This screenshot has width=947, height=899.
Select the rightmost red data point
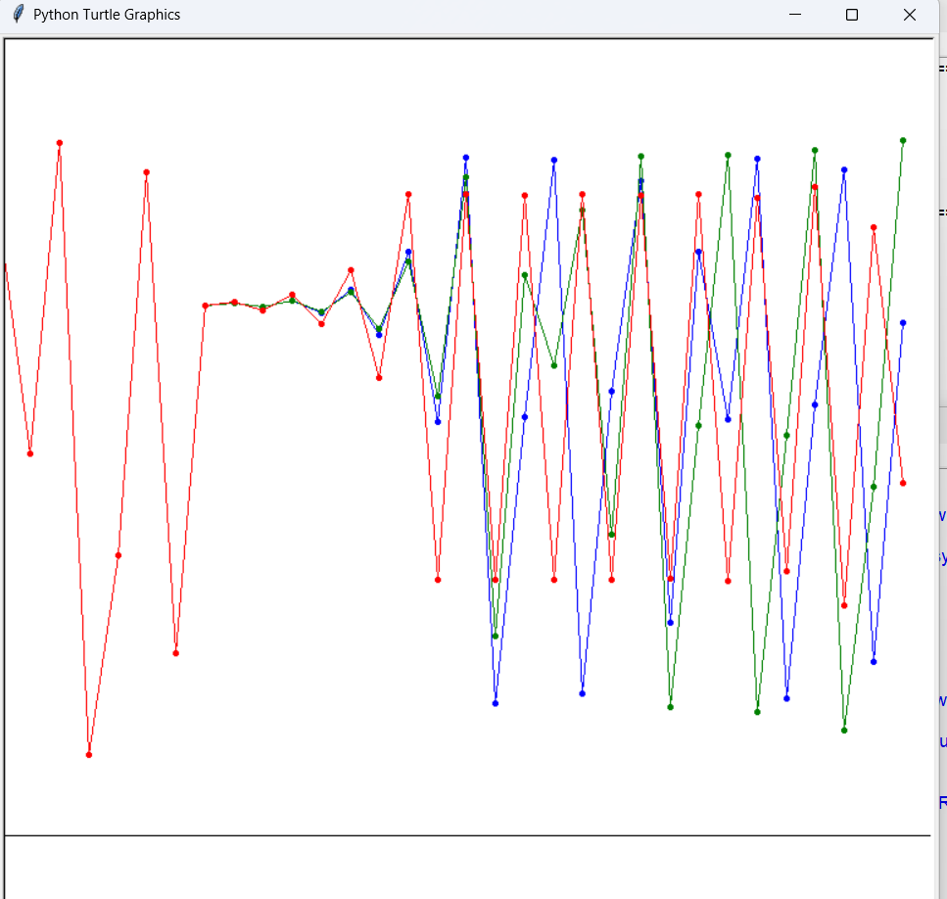pos(903,483)
